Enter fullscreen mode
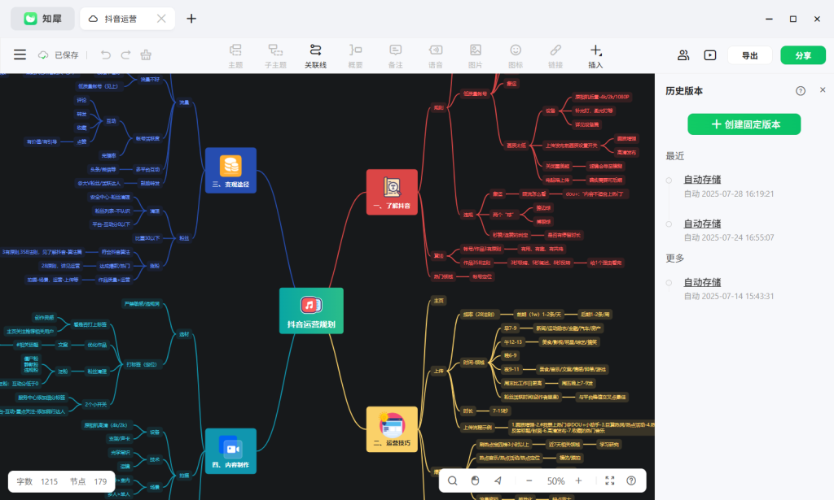 coord(609,480)
